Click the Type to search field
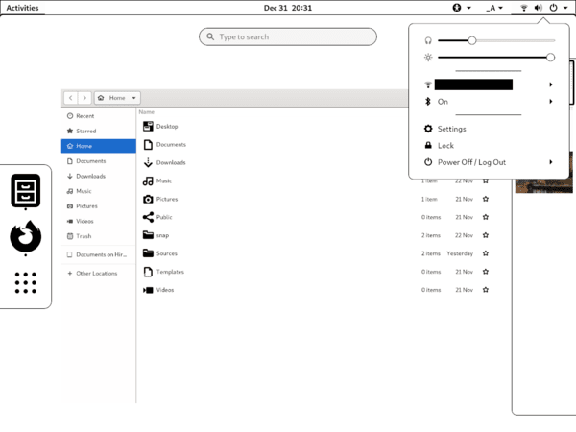The image size is (576, 432). pos(288,36)
